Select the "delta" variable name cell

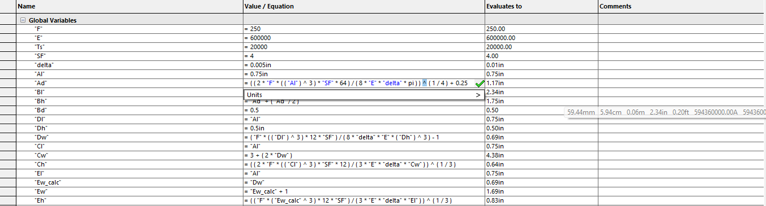(130, 65)
